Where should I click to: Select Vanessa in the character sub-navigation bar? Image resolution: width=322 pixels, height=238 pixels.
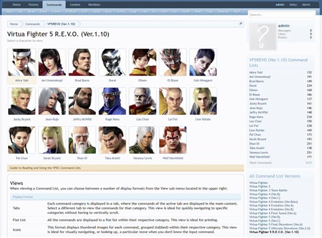click(223, 12)
